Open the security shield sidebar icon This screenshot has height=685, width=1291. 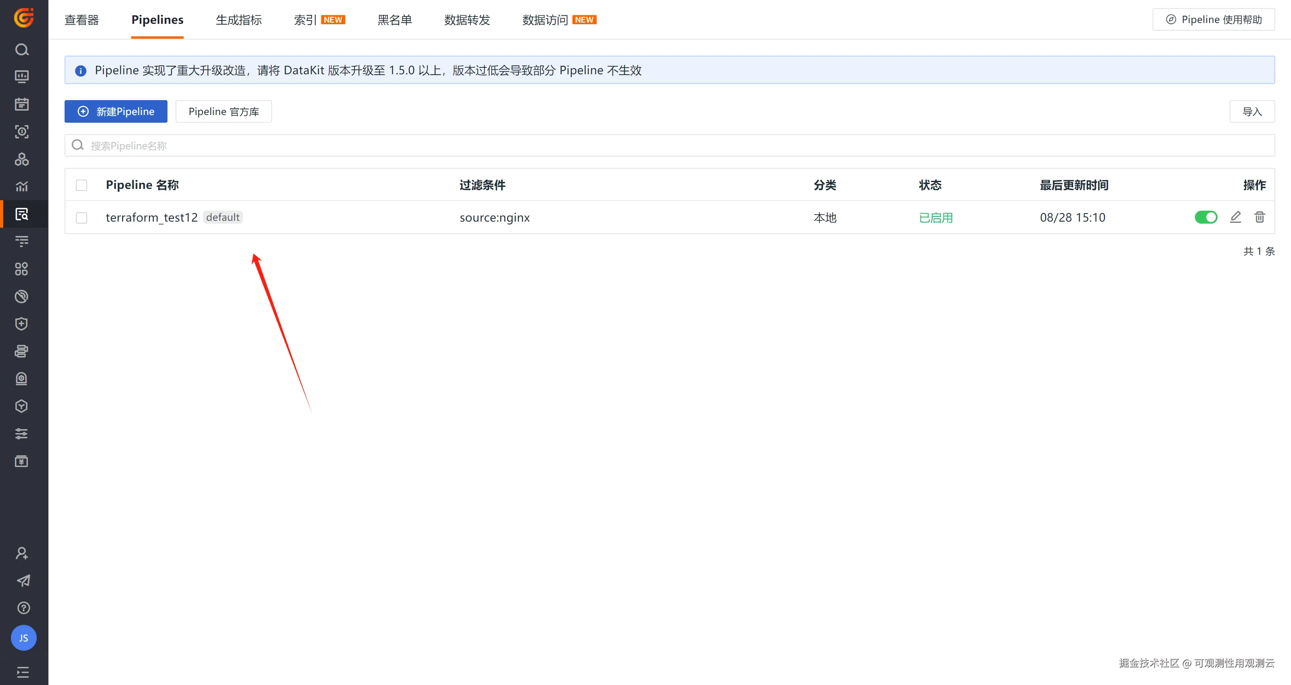tap(21, 324)
